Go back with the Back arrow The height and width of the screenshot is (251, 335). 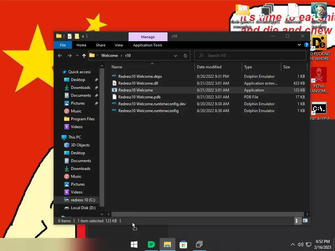[60, 56]
